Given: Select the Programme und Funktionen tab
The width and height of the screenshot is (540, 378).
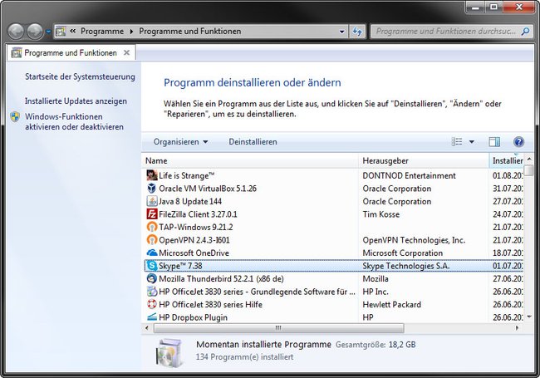Looking at the screenshot, I should [x=71, y=53].
